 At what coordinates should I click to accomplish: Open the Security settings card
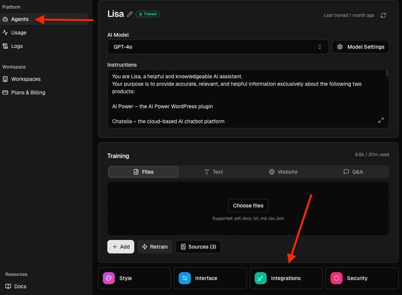[x=362, y=278]
